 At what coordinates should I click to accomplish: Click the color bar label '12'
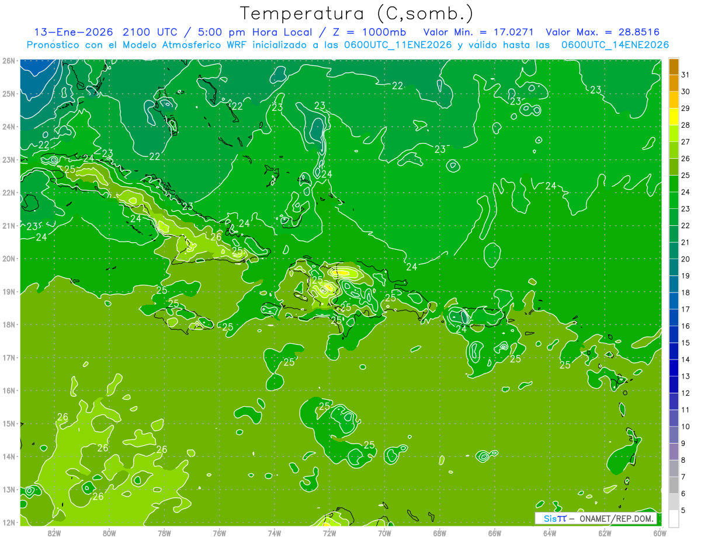point(686,393)
